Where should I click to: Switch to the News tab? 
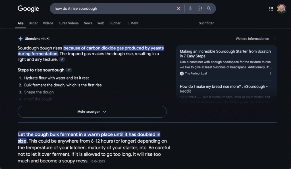[x=88, y=23]
